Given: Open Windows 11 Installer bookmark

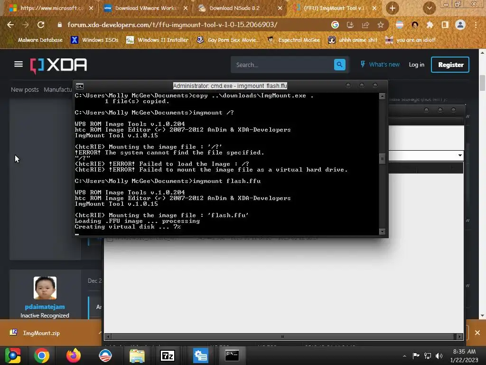Looking at the screenshot, I should pos(158,40).
